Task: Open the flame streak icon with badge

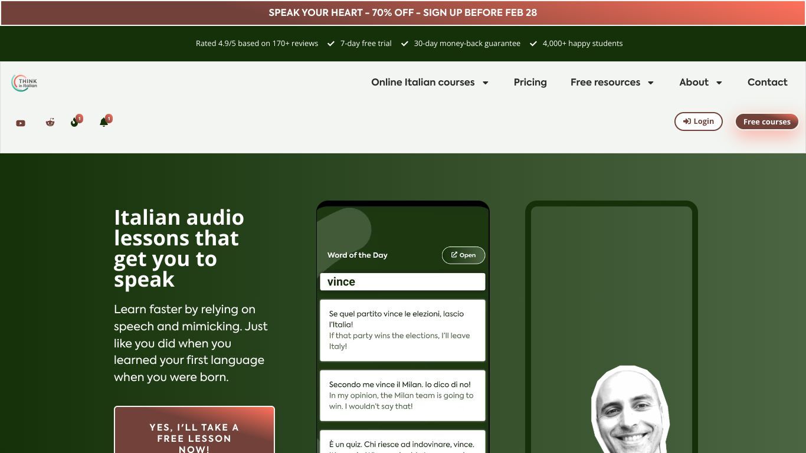Action: (x=74, y=122)
